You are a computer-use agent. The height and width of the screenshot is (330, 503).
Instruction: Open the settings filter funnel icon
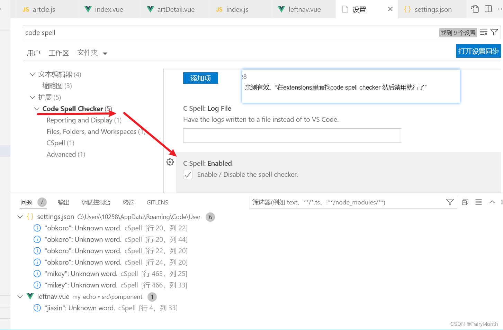coord(494,33)
